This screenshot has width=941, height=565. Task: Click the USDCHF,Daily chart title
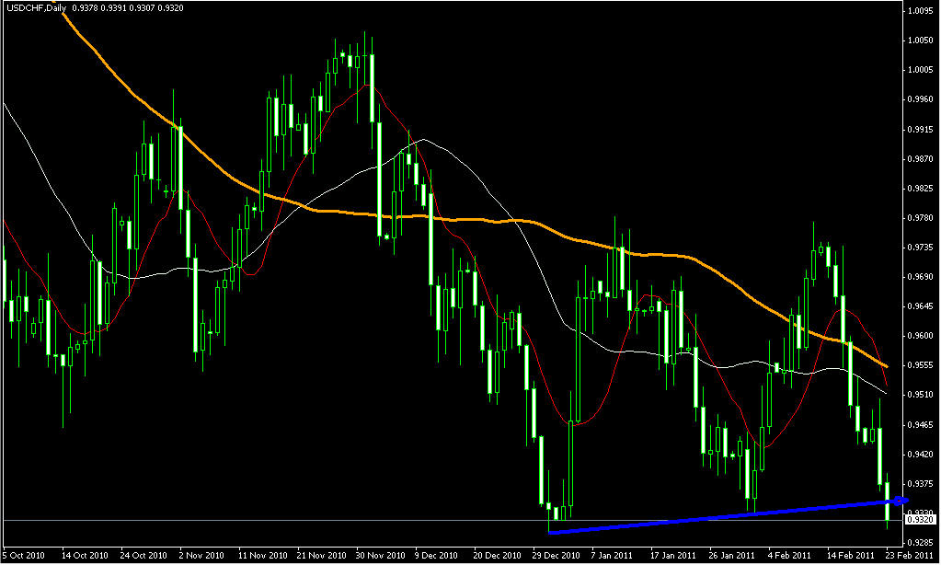pyautogui.click(x=37, y=7)
